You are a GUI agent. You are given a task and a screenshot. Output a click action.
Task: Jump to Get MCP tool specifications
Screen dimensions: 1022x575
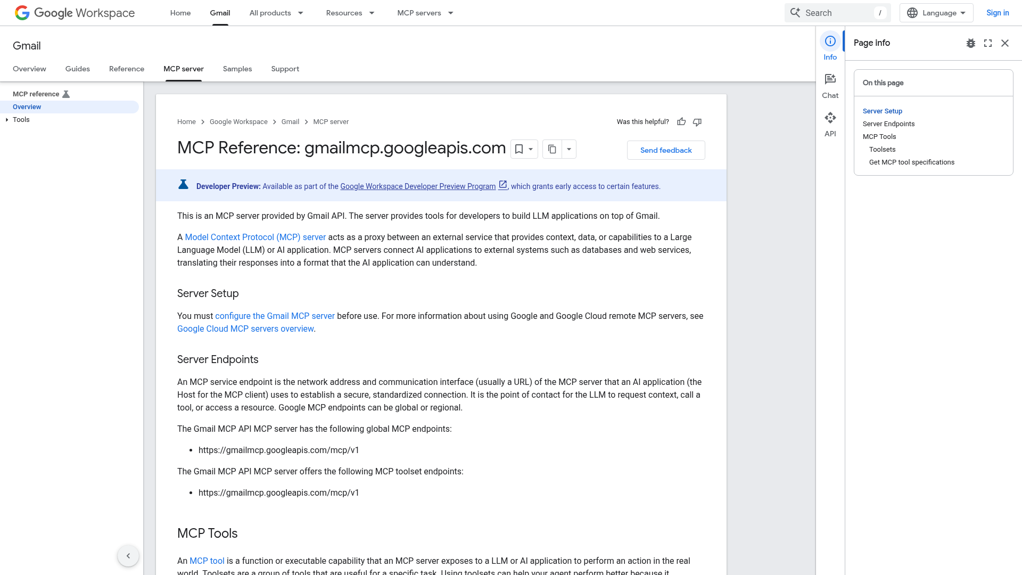pos(912,162)
